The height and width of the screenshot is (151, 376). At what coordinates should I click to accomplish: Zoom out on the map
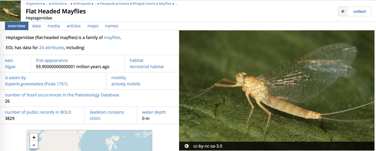34,145
